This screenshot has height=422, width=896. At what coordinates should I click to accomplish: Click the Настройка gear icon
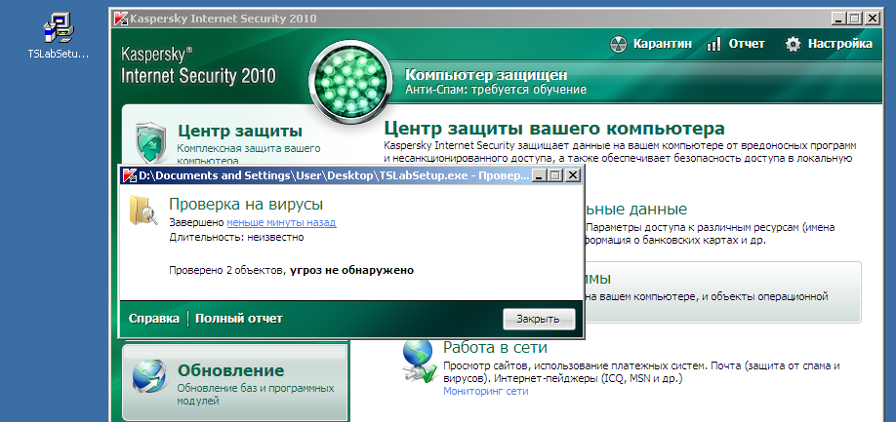793,44
